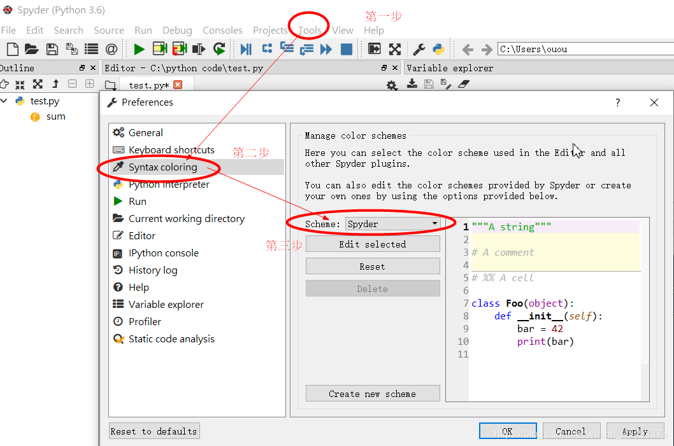Click the Editor options gear icon

[392, 85]
